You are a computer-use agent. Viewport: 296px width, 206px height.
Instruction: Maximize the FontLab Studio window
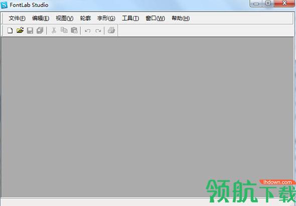pos(268,4)
